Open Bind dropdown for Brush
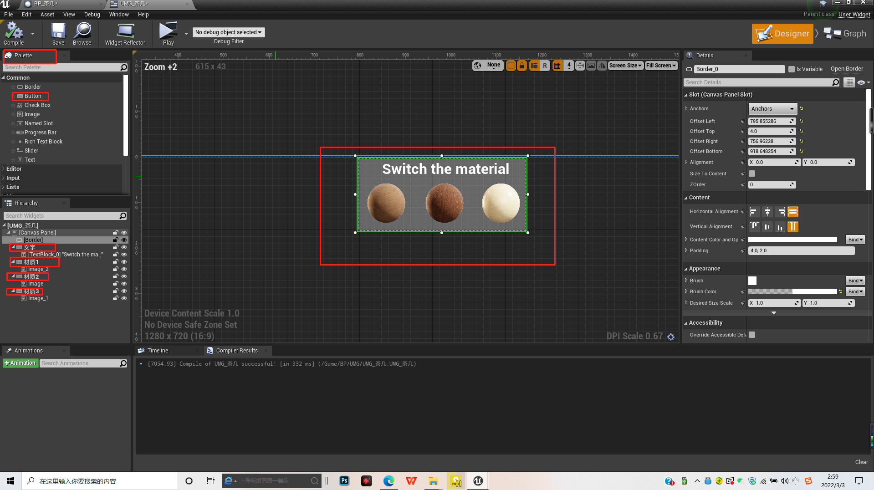Screen dimensions: 874x490 pyautogui.click(x=855, y=281)
